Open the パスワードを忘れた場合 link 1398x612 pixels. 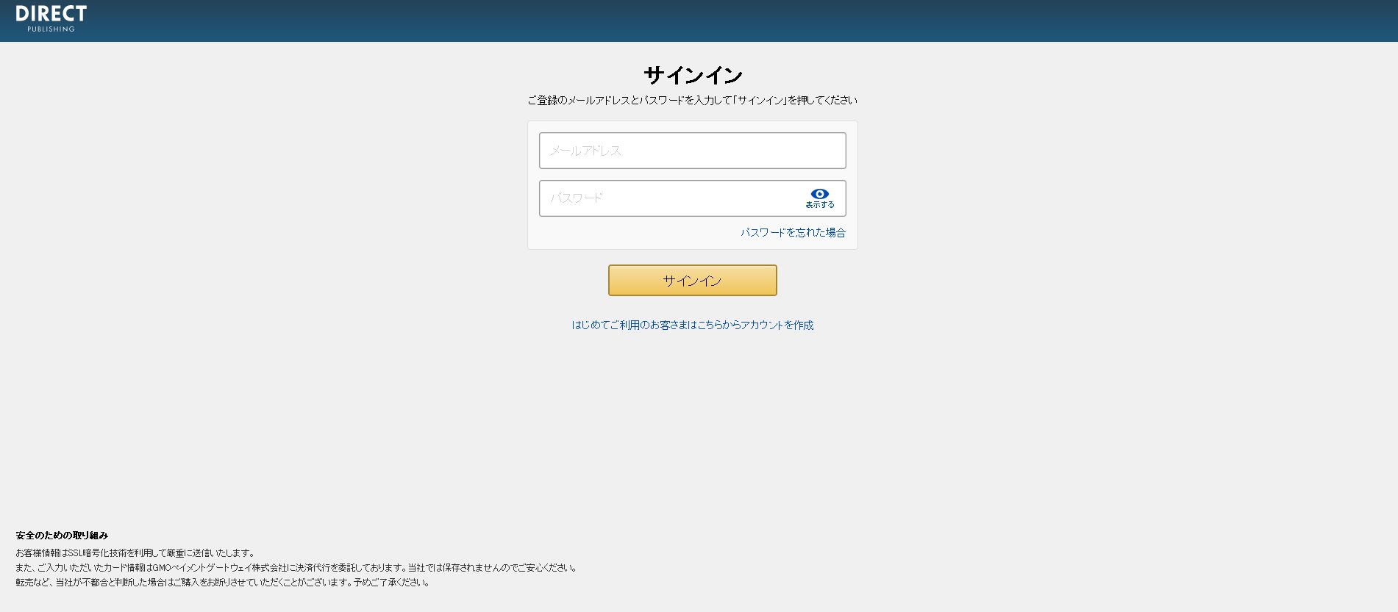point(793,233)
